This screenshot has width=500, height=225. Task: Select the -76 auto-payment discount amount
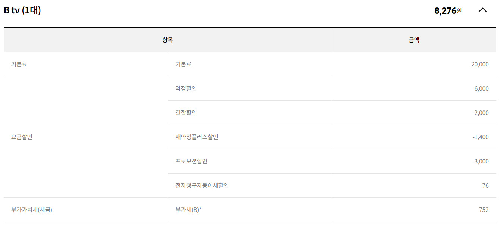(484, 185)
